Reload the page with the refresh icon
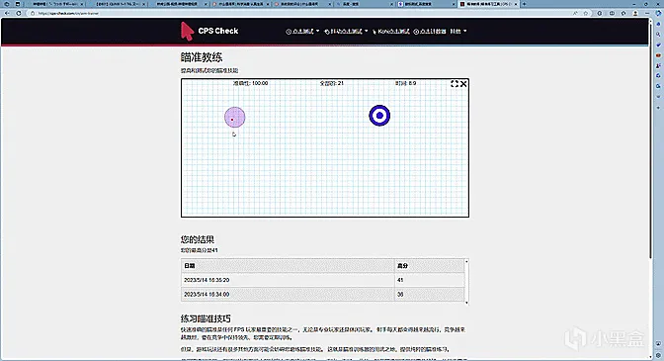The height and width of the screenshot is (361, 664). [19, 13]
